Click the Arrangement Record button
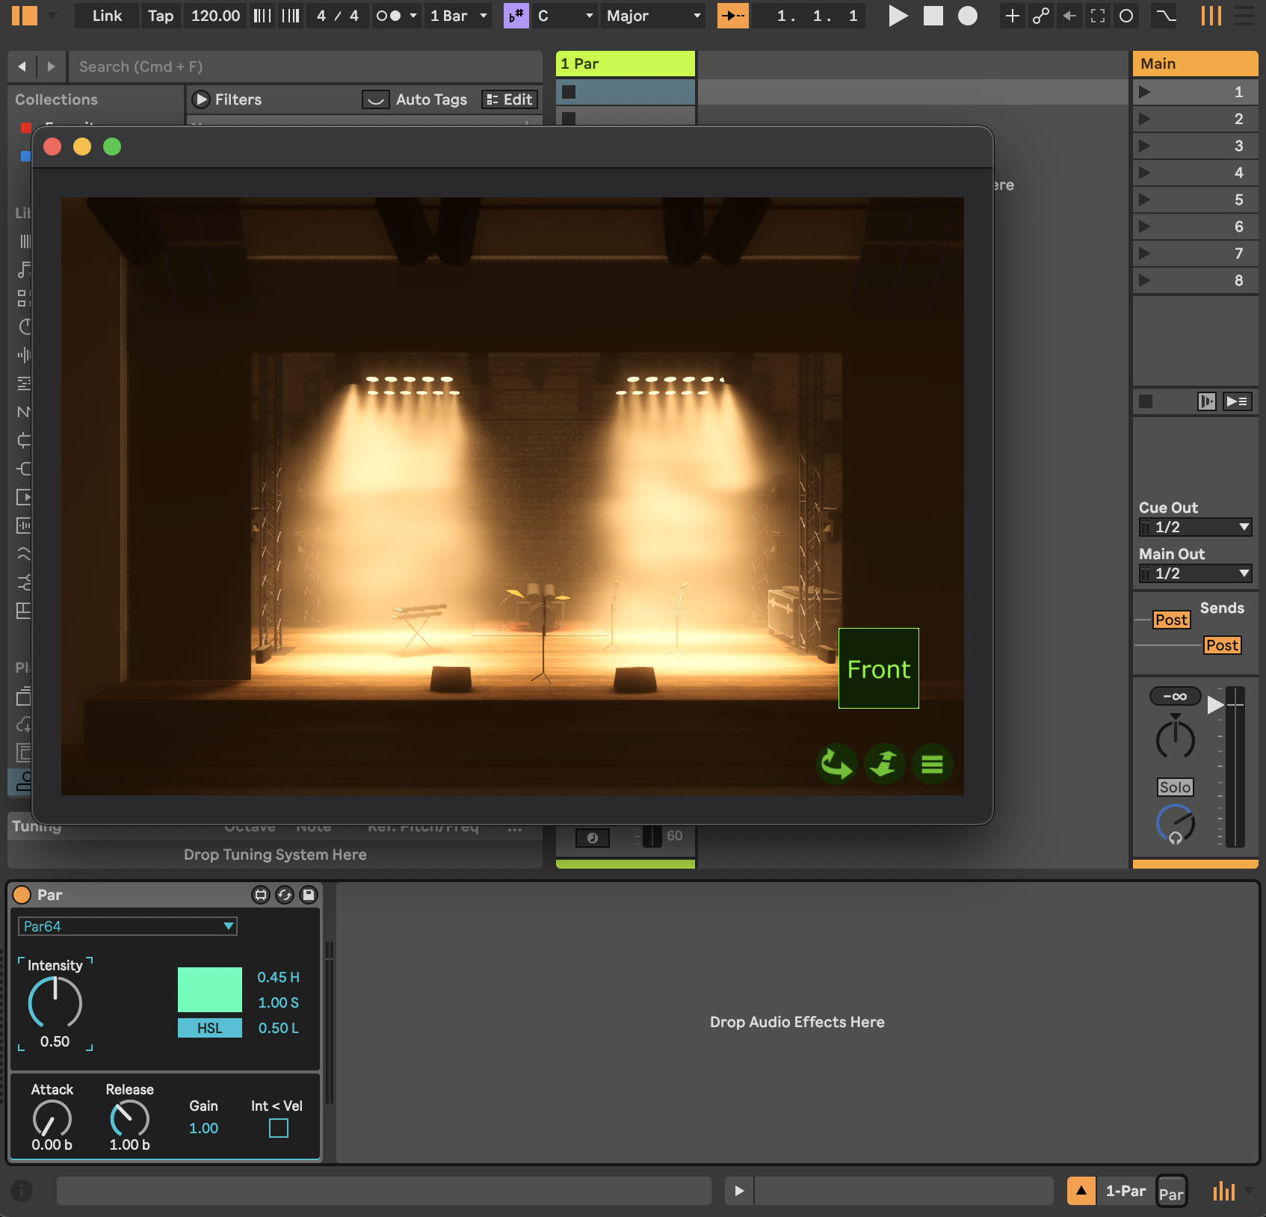Screen dimensions: 1266x1217 pos(968,16)
